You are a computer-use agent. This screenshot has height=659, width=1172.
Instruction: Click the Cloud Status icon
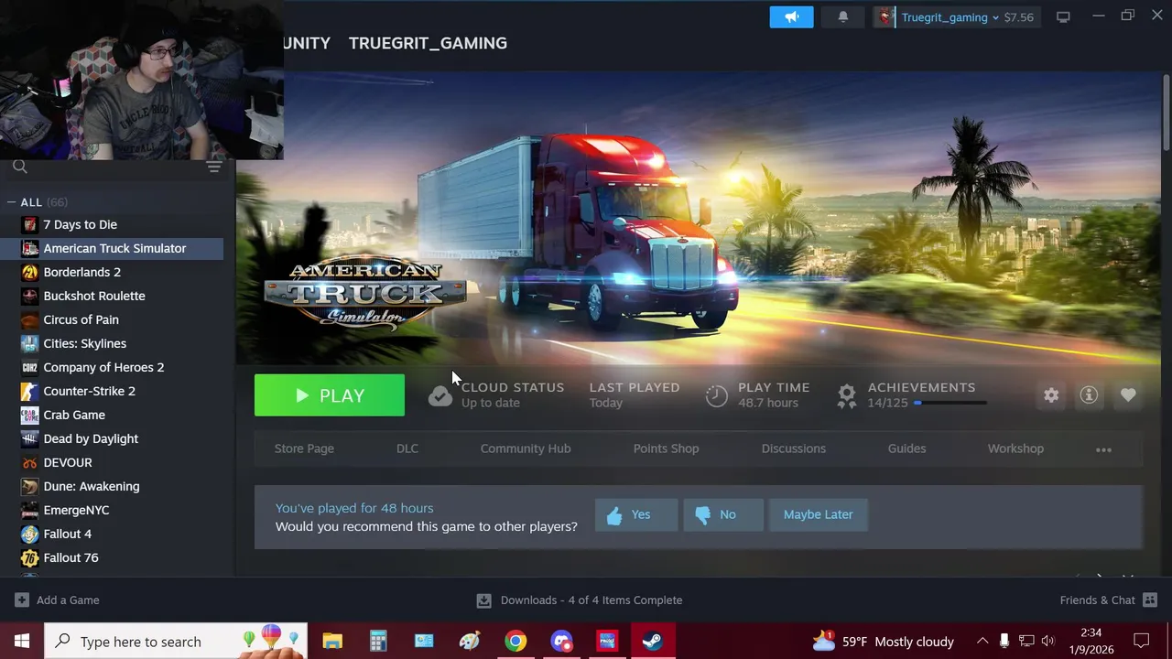click(x=440, y=395)
